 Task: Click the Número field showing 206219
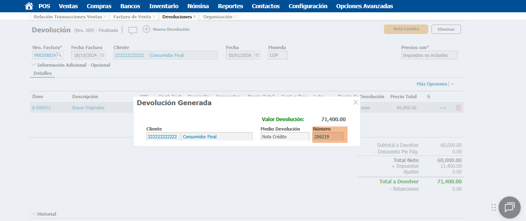click(327, 137)
